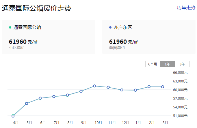Click the 12月 data point on line
This screenshot has width=197, height=128.
[122, 90]
